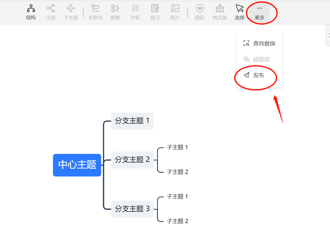Choose 查找替换 from the dropdown menu

(259, 44)
